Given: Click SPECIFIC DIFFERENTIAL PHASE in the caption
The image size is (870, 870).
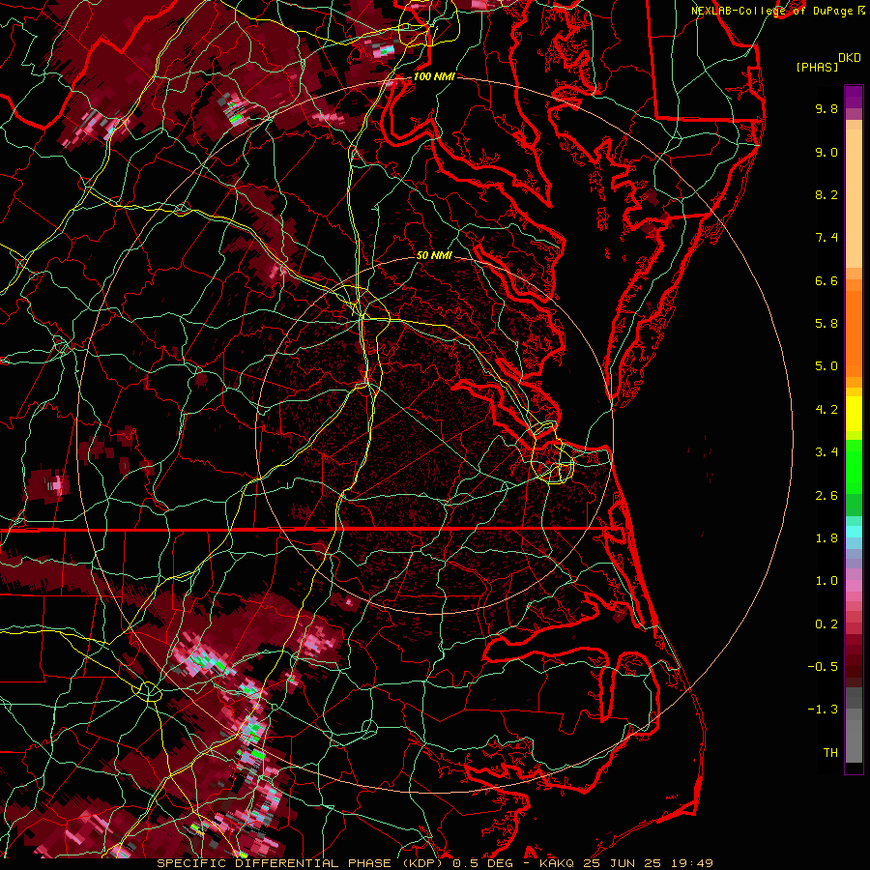Looking at the screenshot, I should tap(275, 863).
